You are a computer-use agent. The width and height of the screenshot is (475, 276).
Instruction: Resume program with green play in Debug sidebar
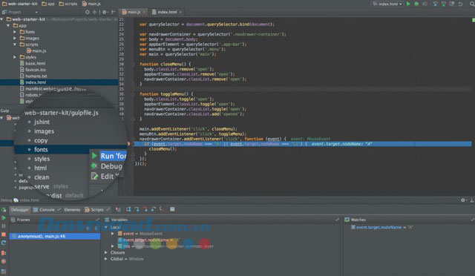tap(4, 218)
